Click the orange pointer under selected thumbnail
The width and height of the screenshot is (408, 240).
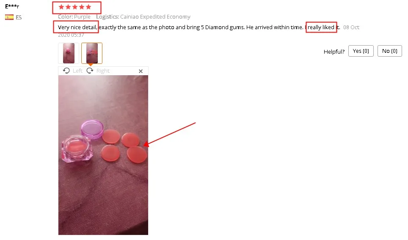[90, 65]
